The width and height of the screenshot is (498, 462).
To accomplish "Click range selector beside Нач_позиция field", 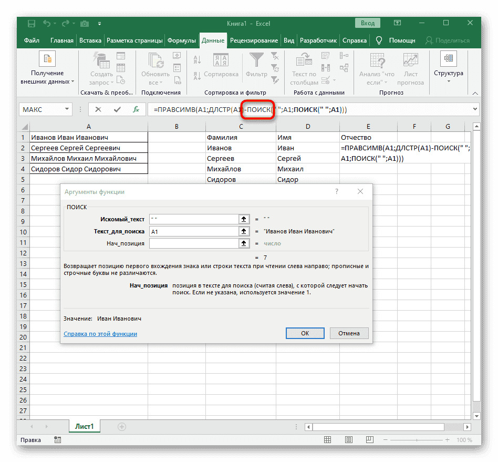I will [244, 243].
